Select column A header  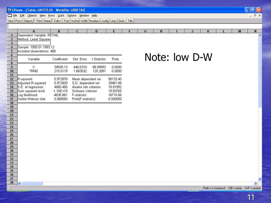click(34, 31)
